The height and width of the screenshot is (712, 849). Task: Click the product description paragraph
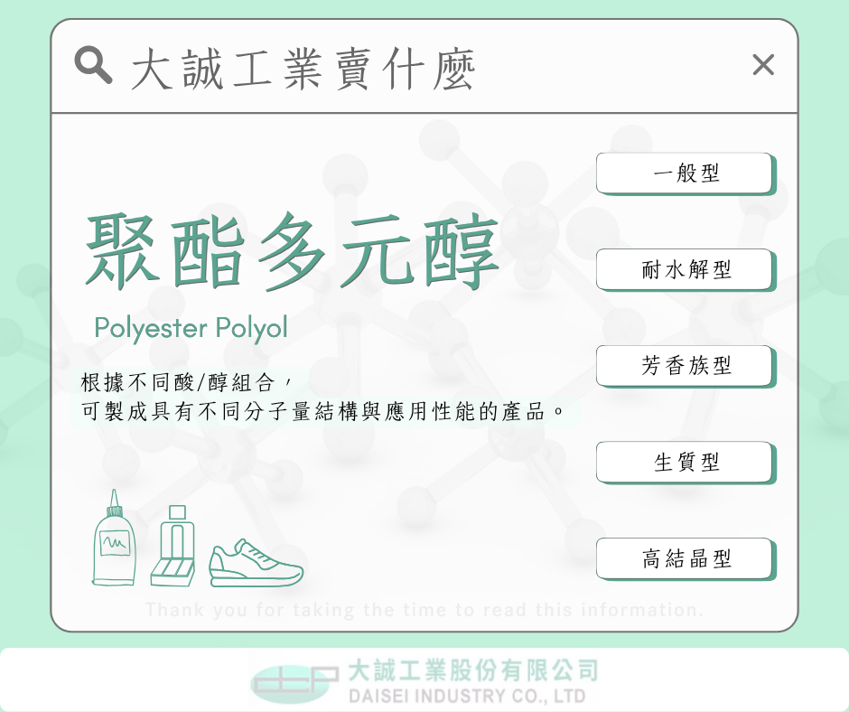click(322, 398)
